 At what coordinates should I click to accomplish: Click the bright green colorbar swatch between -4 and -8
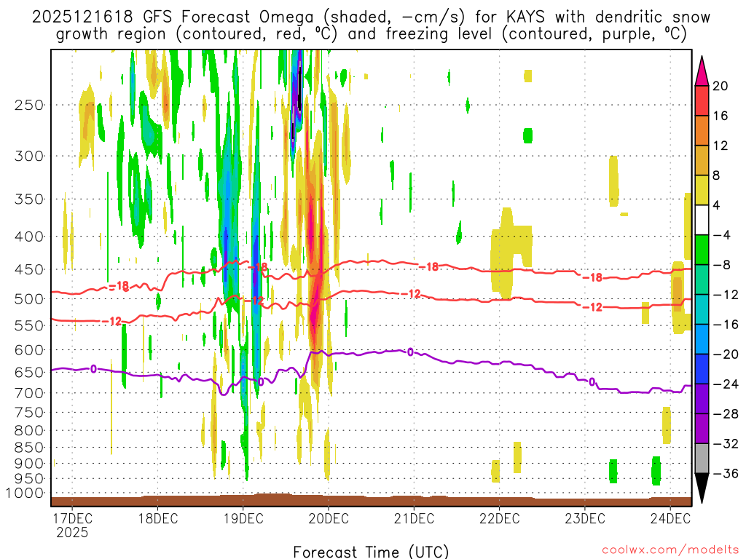coord(702,250)
